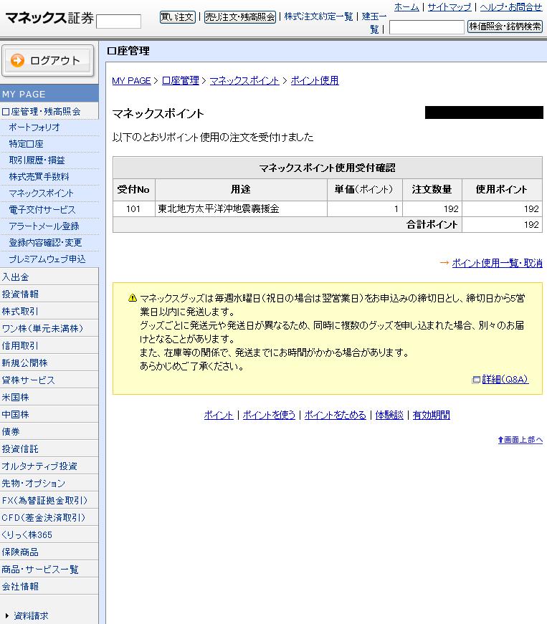Screen dimensions: 547x624
Task: Open the 有効期間 link
Action: (431, 415)
